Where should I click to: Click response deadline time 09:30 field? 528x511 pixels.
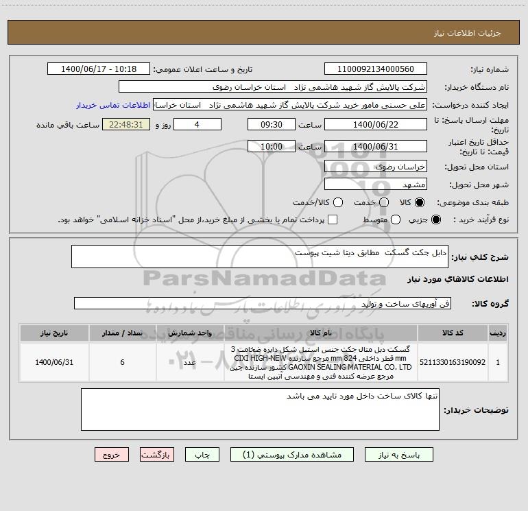point(272,124)
